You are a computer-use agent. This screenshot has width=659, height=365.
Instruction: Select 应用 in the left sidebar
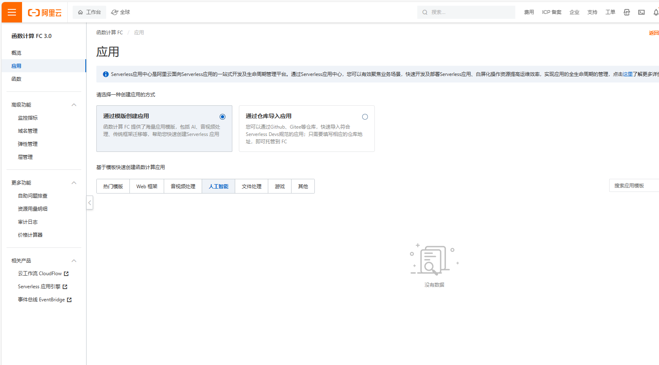click(x=44, y=66)
